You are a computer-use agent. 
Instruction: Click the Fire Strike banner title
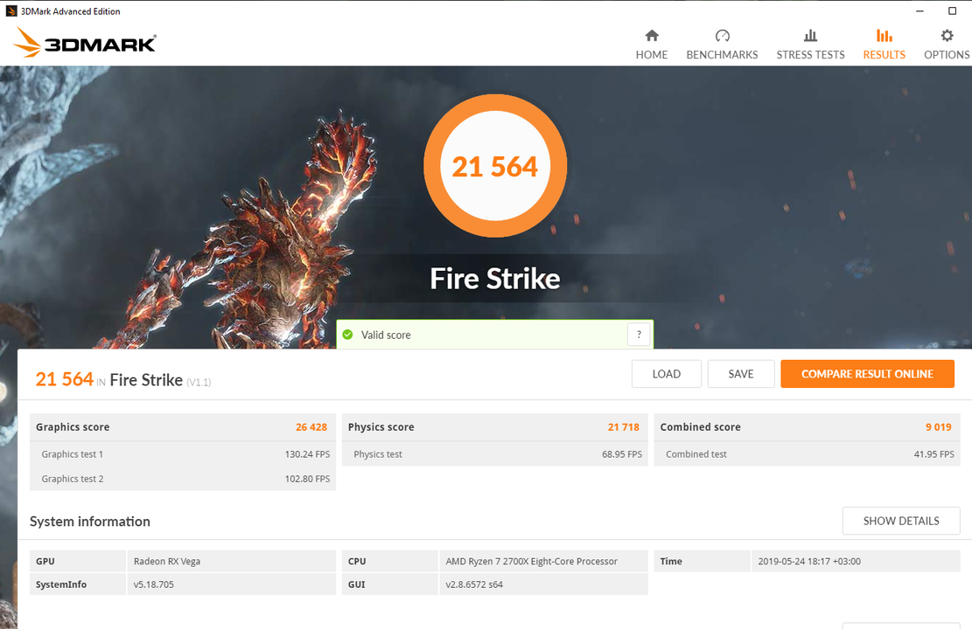tap(494, 279)
